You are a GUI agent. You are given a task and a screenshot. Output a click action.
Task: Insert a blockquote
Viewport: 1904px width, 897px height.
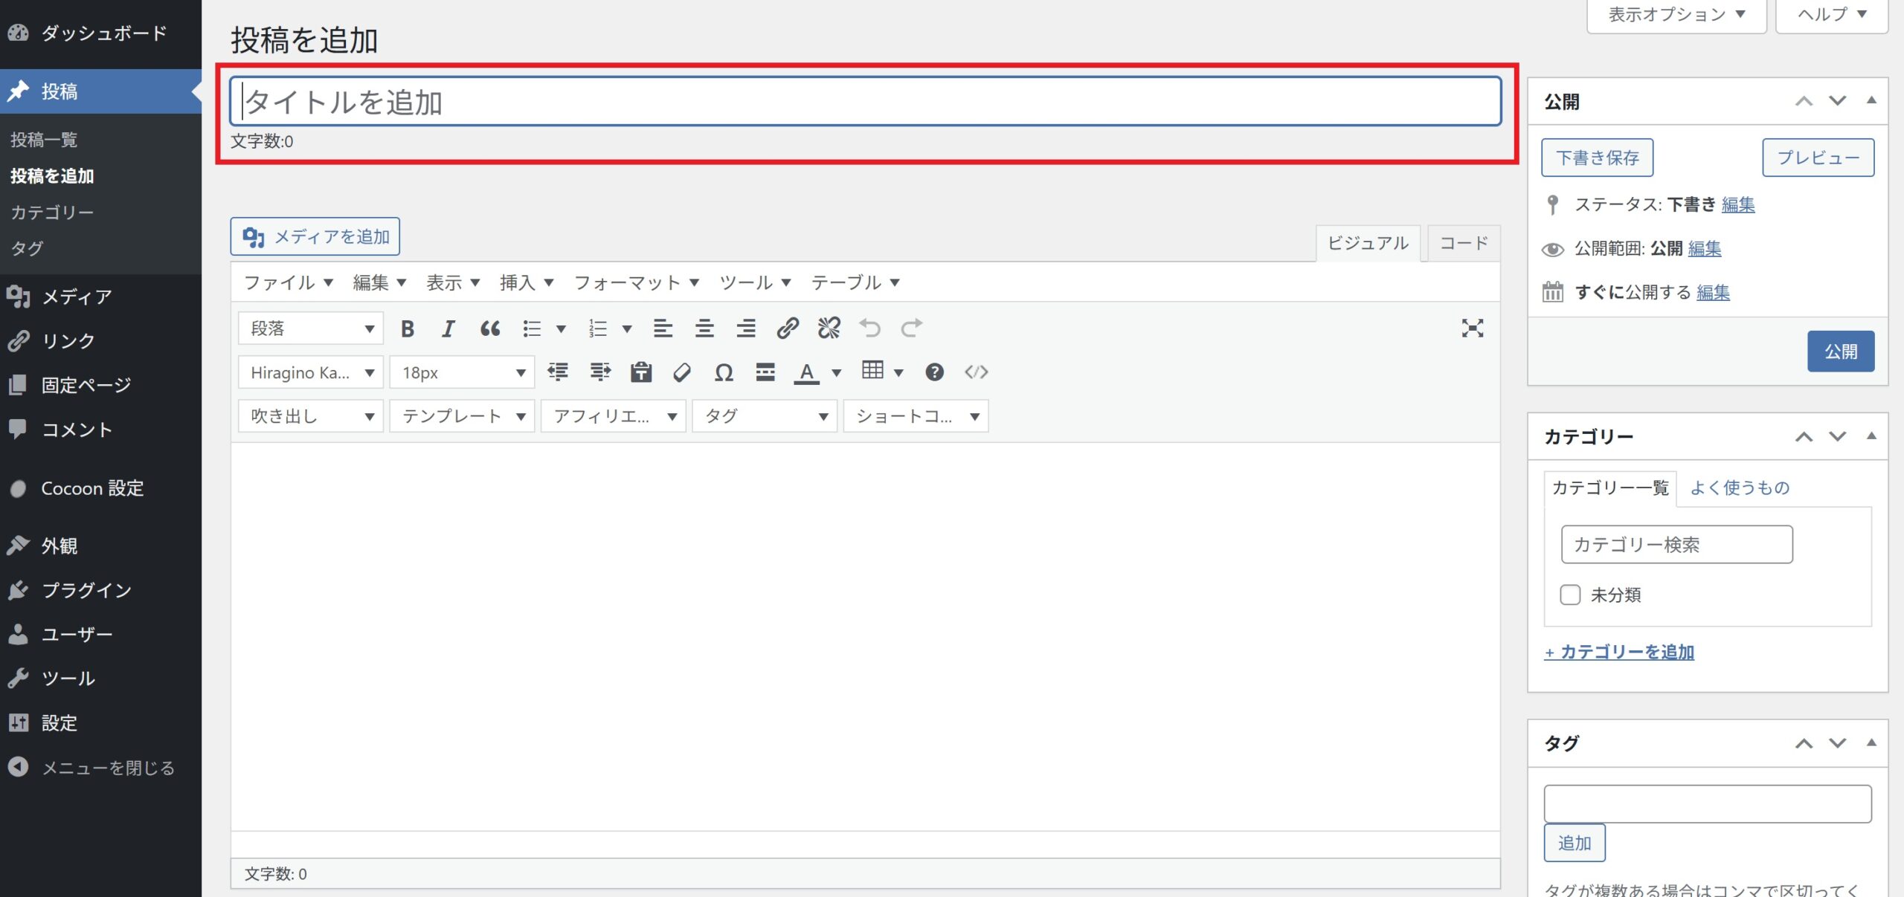point(489,328)
